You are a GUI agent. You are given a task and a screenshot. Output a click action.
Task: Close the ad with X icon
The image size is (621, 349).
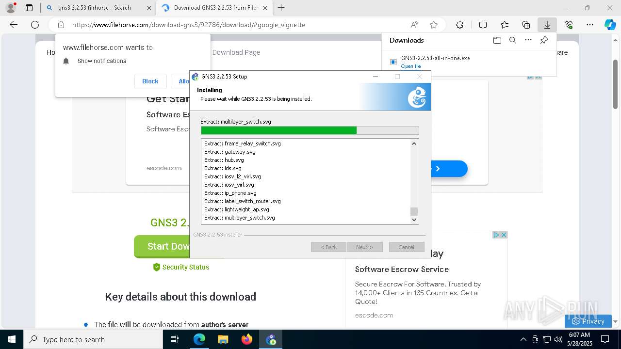point(504,235)
